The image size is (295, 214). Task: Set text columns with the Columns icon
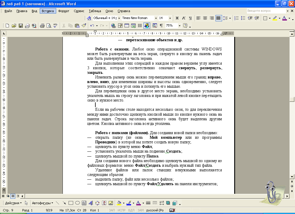(x=140, y=26)
